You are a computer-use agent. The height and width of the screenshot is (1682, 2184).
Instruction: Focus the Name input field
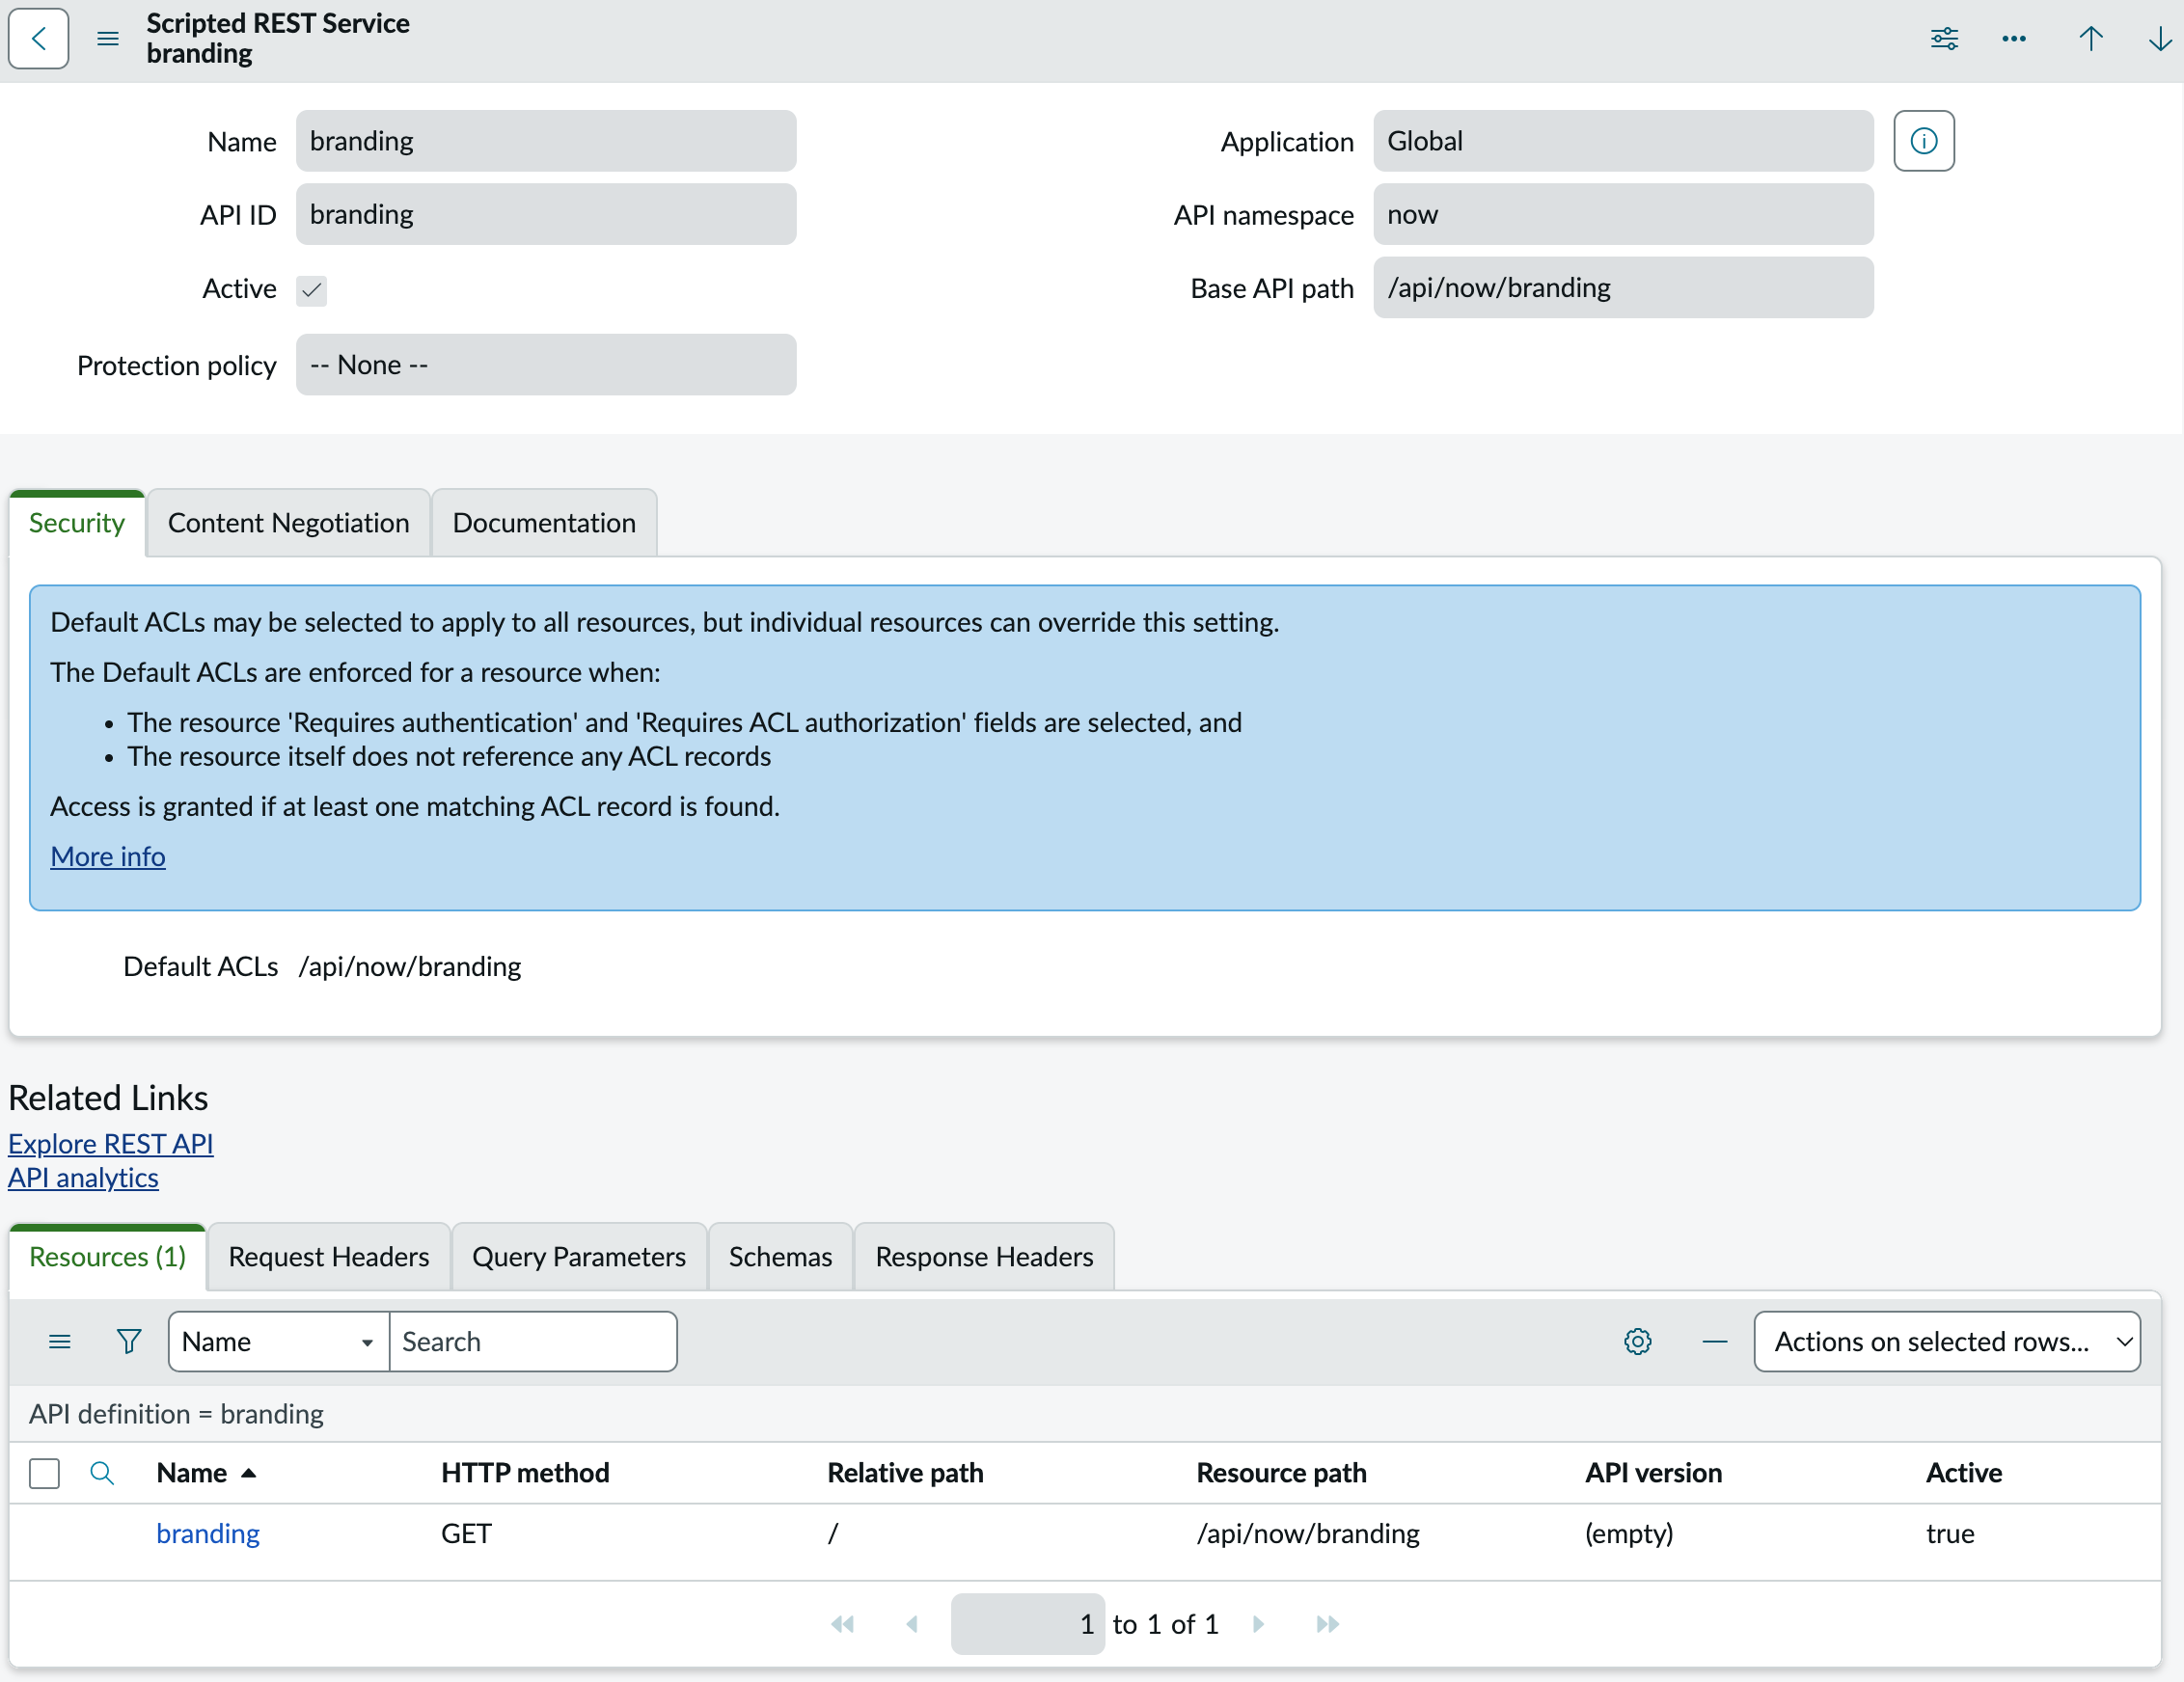pyautogui.click(x=546, y=141)
